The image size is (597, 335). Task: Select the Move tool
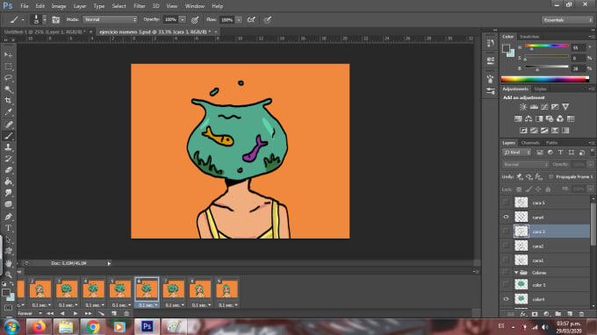tap(9, 55)
